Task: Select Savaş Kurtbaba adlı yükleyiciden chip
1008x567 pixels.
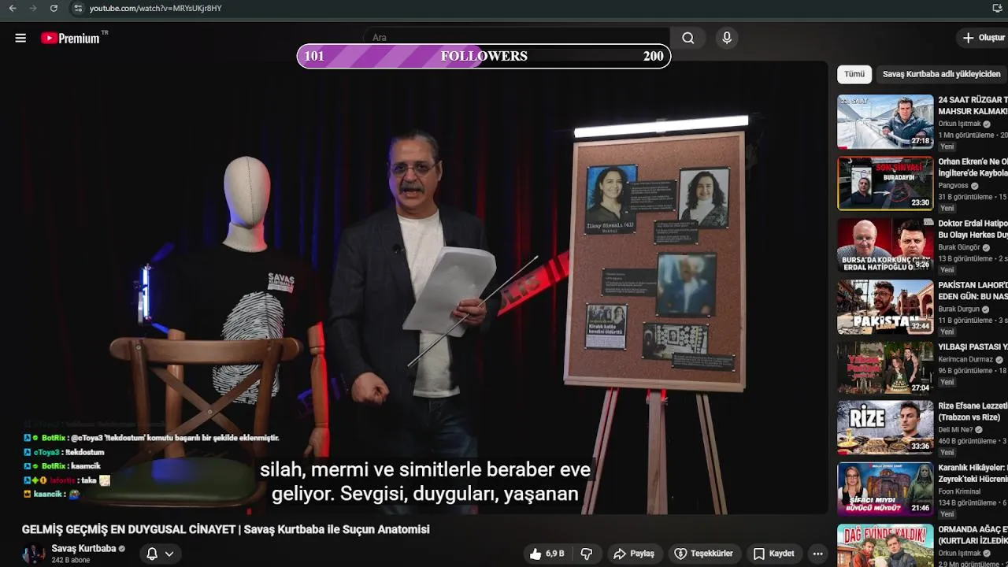Action: (941, 74)
